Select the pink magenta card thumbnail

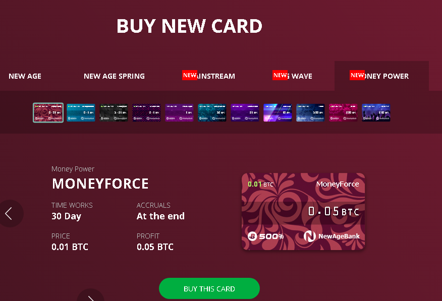tap(343, 112)
